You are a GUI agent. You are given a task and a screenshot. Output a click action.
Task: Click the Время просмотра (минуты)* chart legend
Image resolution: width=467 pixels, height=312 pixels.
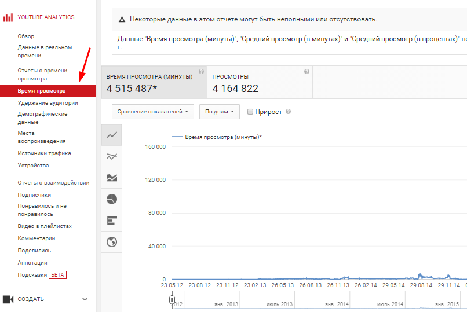click(x=217, y=137)
